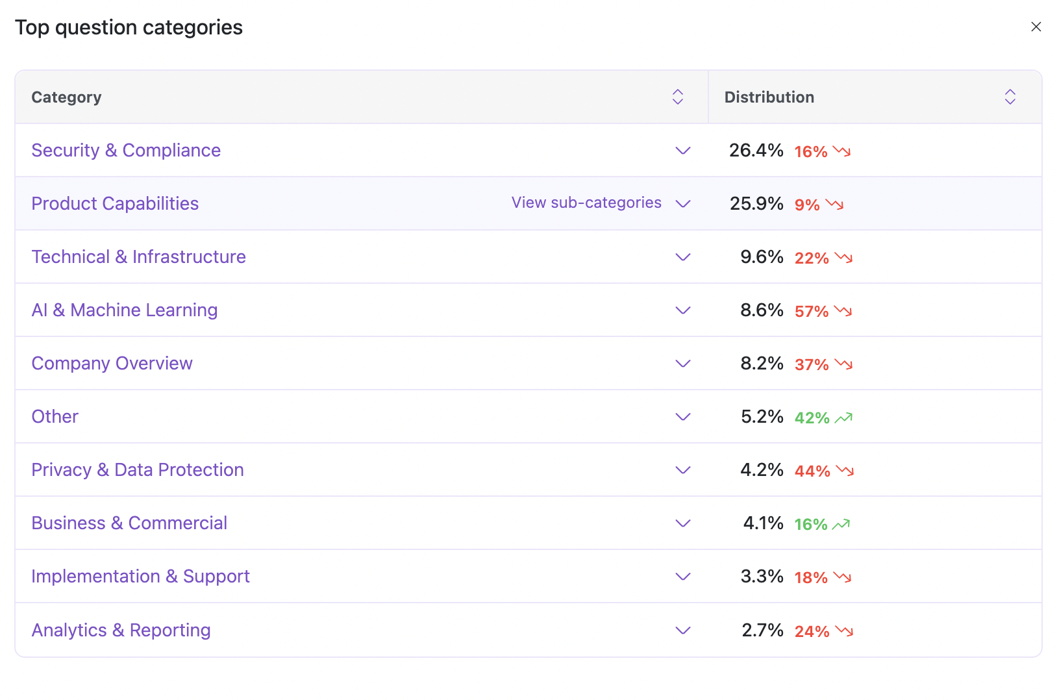Expand the Company Overview chevron

pos(682,364)
